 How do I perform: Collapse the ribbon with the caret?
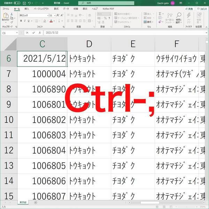point(206,27)
